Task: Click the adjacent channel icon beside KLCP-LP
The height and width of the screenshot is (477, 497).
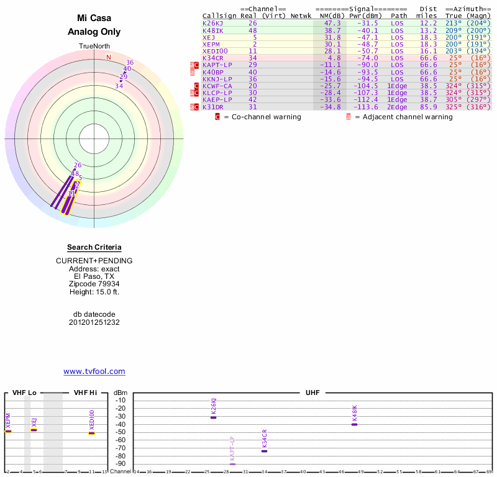Action: [x=192, y=93]
